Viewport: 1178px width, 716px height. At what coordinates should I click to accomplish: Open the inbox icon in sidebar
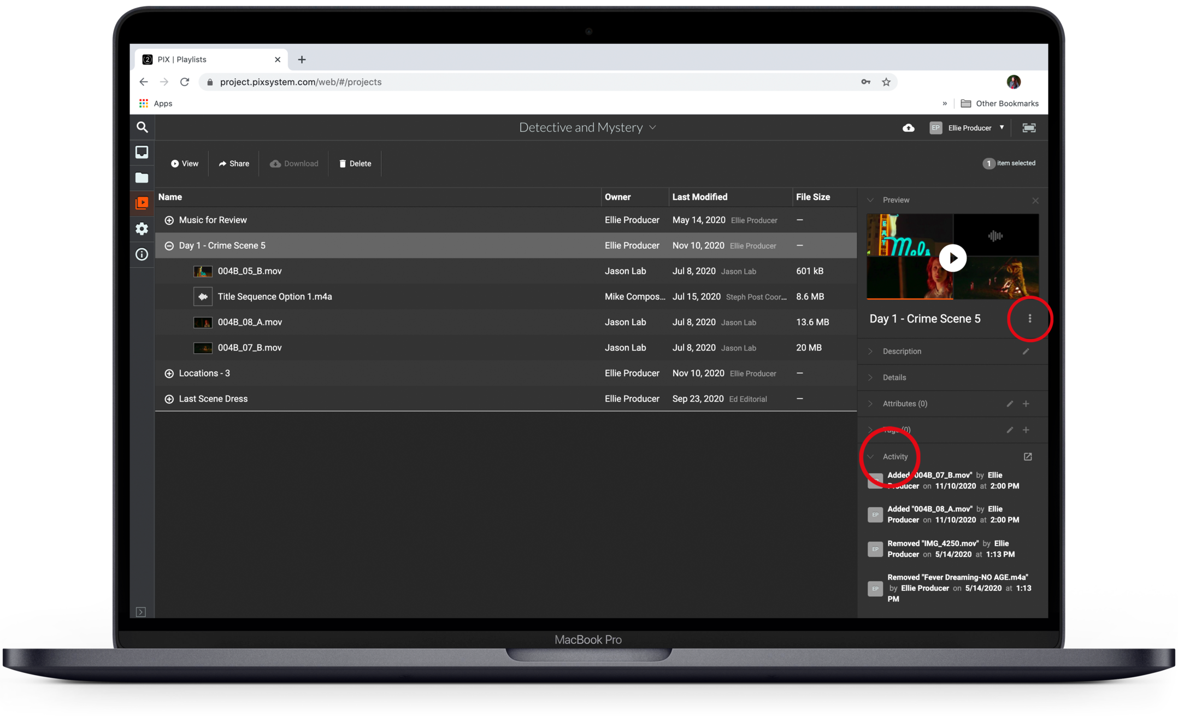tap(142, 152)
